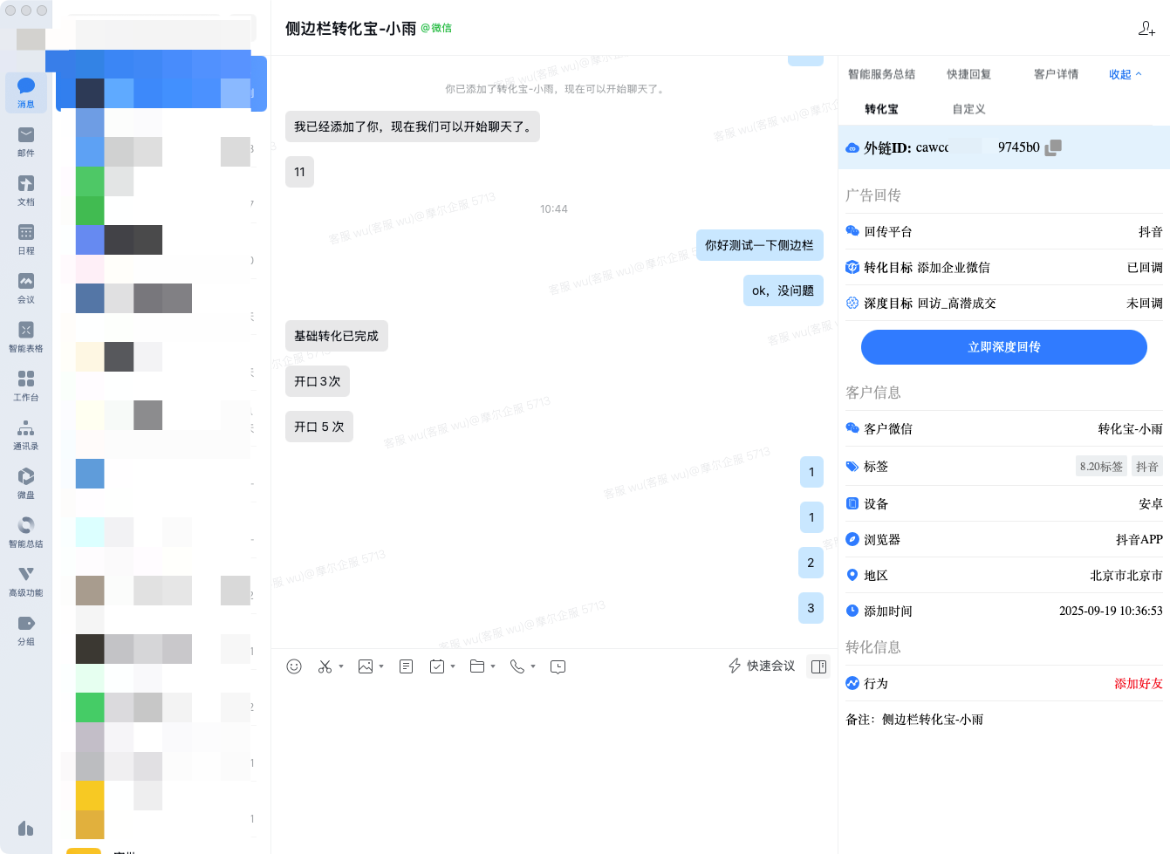
Task: Open the 日程 calendar icon
Action: pos(26,239)
